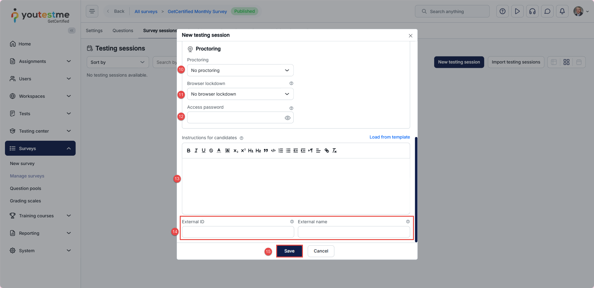Switch text direction to right-to-left
This screenshot has height=288, width=594.
[311, 151]
